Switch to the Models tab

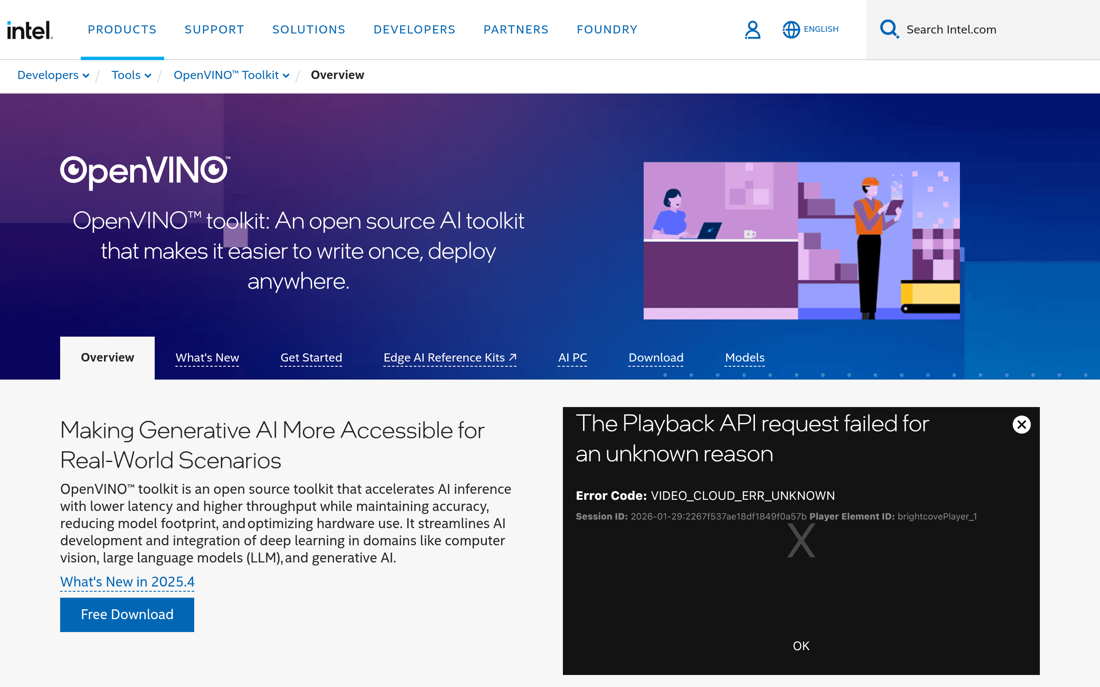[745, 358]
